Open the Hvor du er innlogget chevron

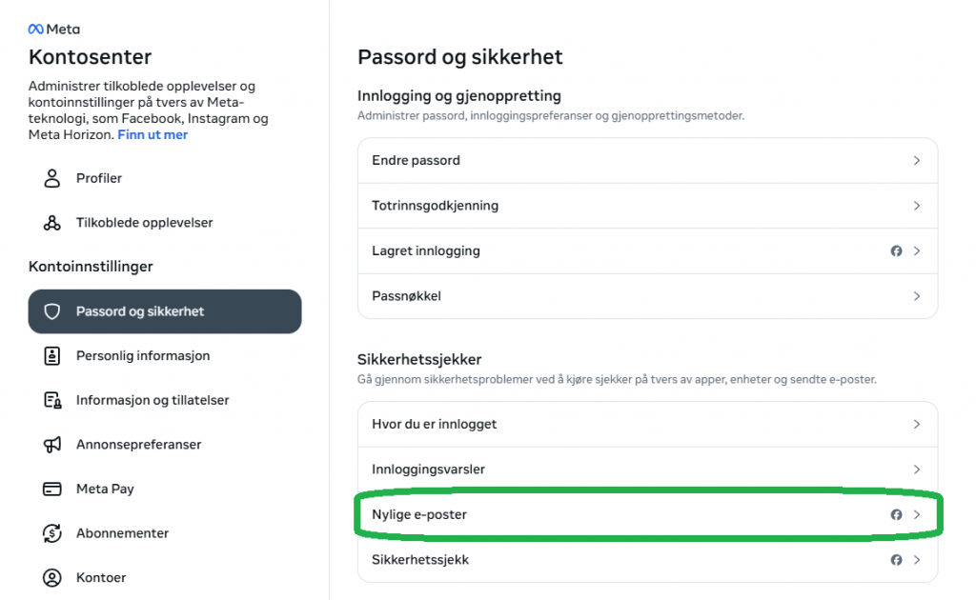(x=917, y=424)
